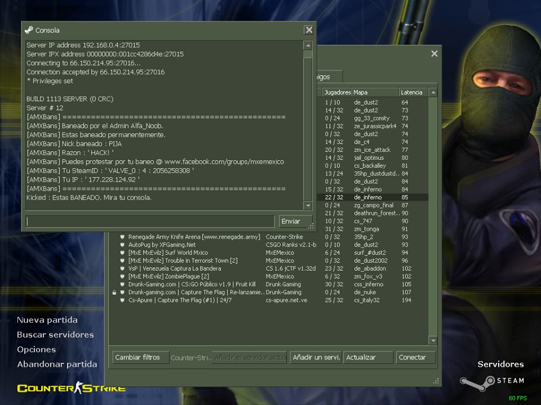The width and height of the screenshot is (541, 405).
Task: Close the Consola window
Action: tap(309, 30)
